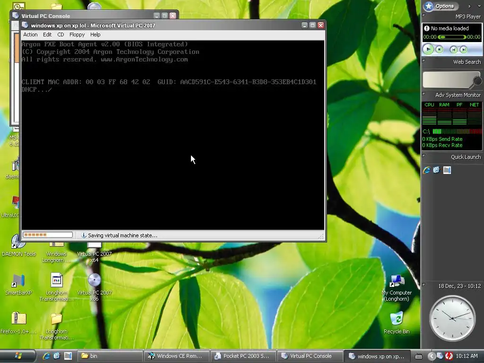Click the analog clock in the sidebar
Viewport: 484px width, 363px height.
point(452,318)
